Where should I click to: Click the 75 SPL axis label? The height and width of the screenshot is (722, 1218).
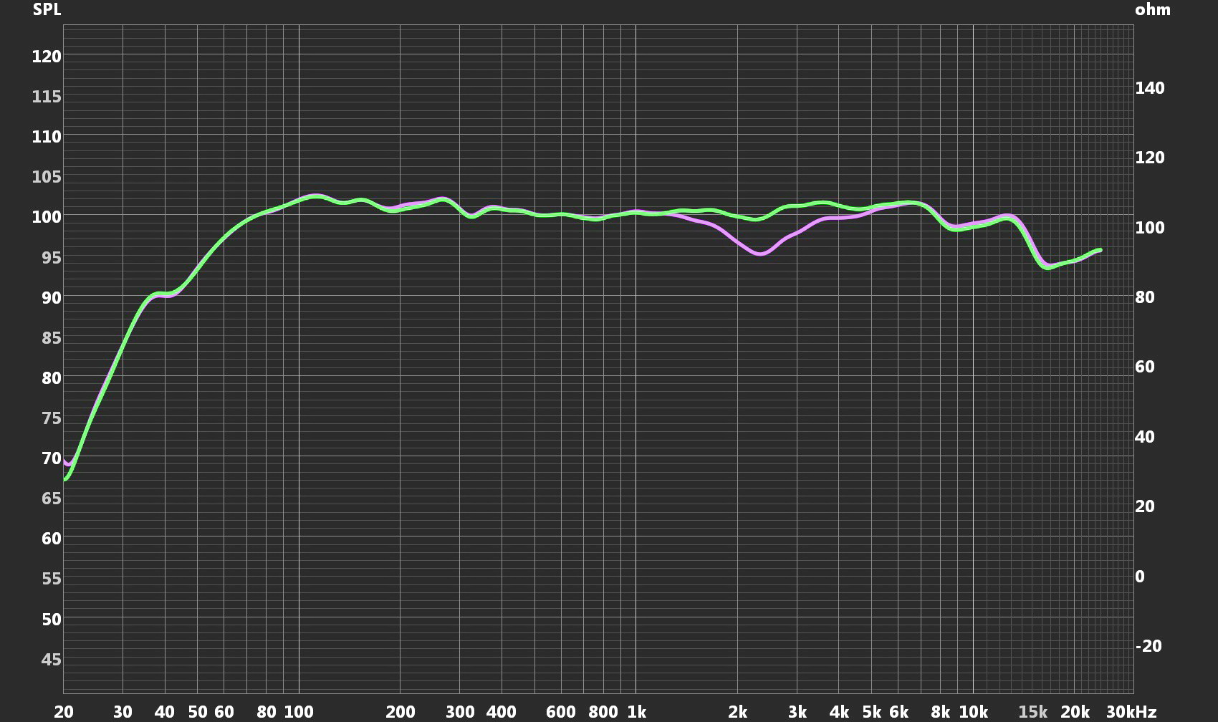pyautogui.click(x=52, y=418)
